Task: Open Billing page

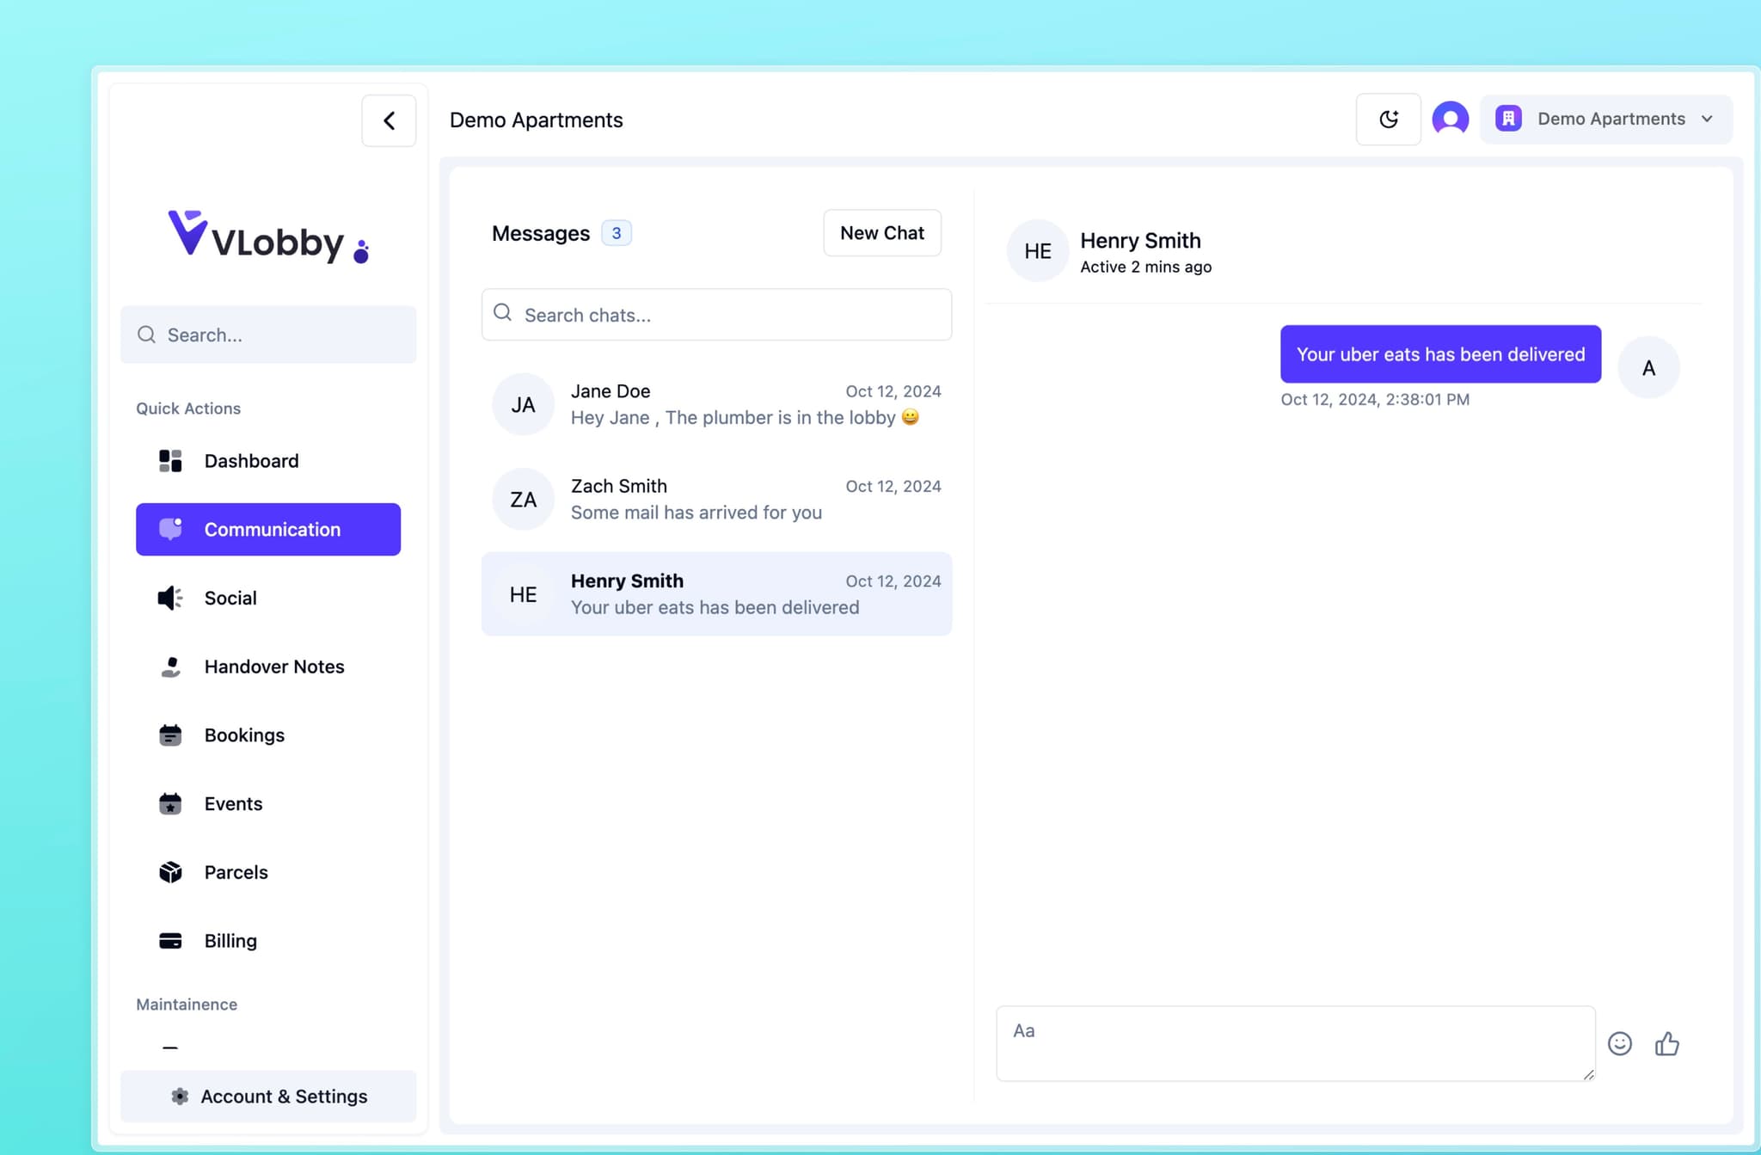Action: click(268, 941)
